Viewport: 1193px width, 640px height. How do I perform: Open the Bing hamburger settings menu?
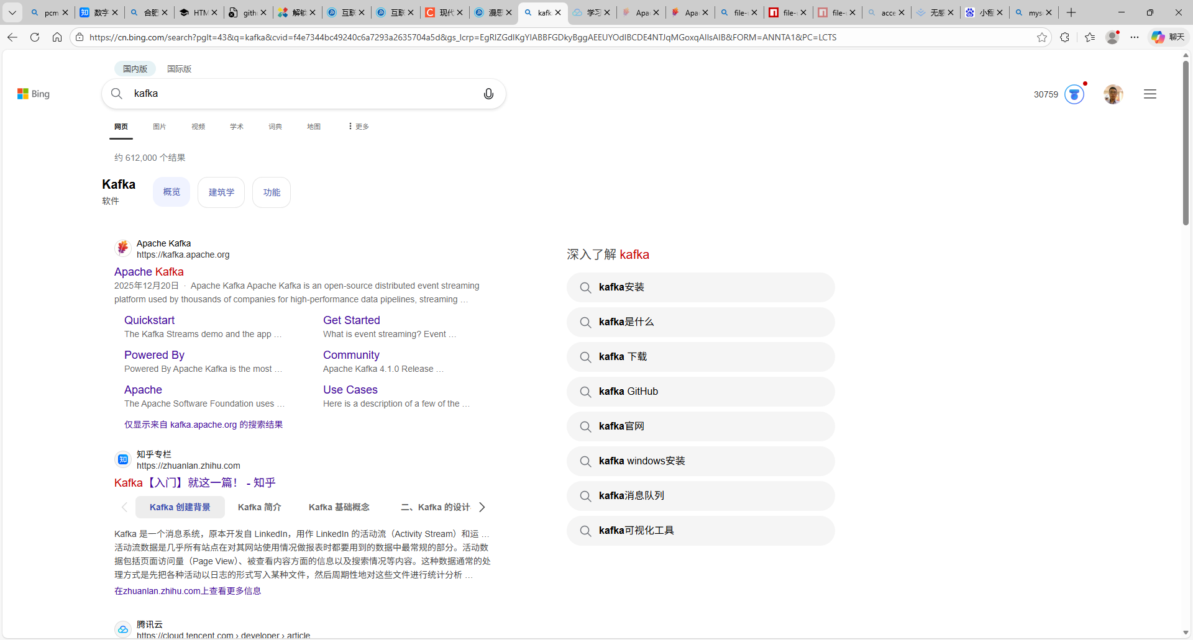[1150, 94]
